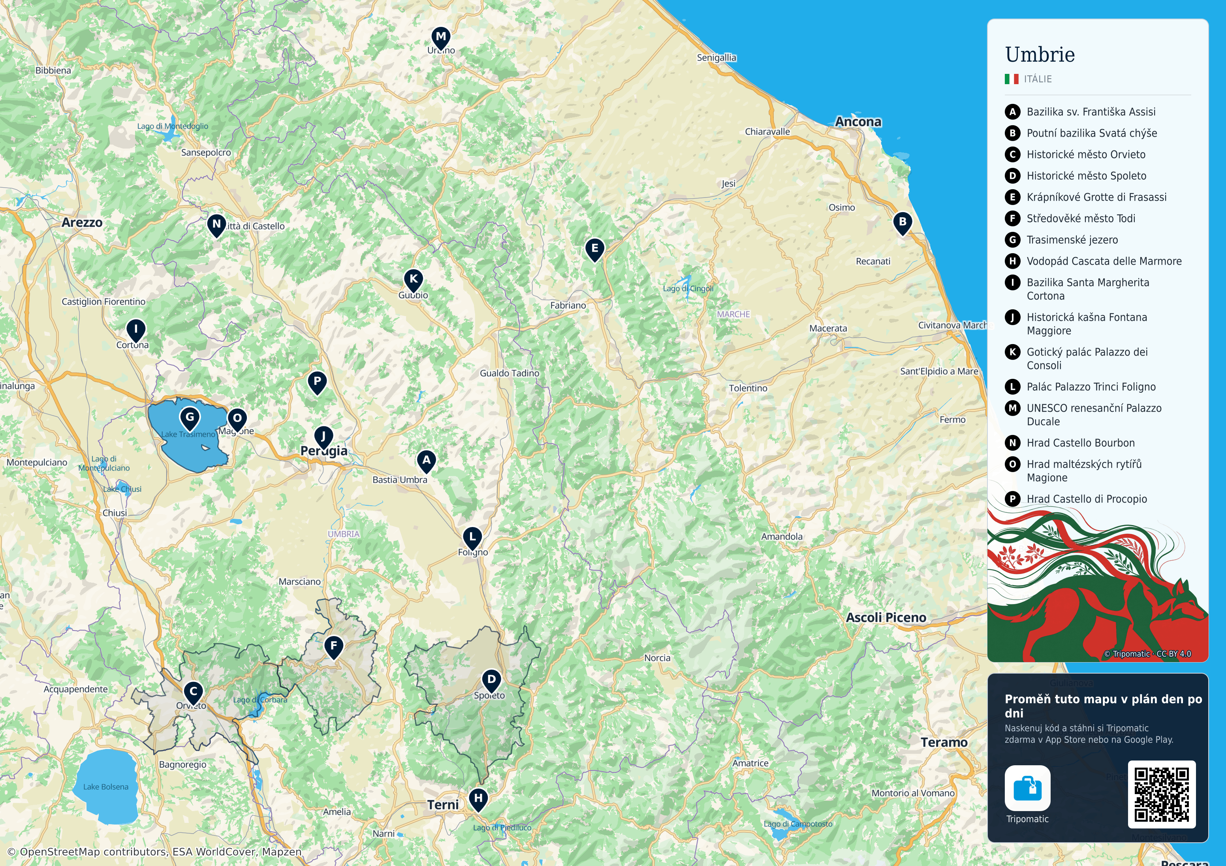
Task: Click legend entry Historická kašna Fontana Maggiore
Action: pyautogui.click(x=1076, y=324)
